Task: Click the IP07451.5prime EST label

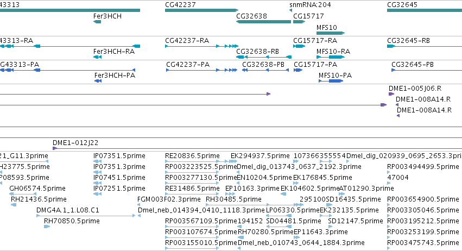Action: 119,178
